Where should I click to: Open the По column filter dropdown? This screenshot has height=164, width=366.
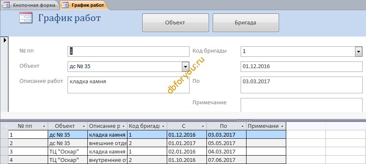242,126
